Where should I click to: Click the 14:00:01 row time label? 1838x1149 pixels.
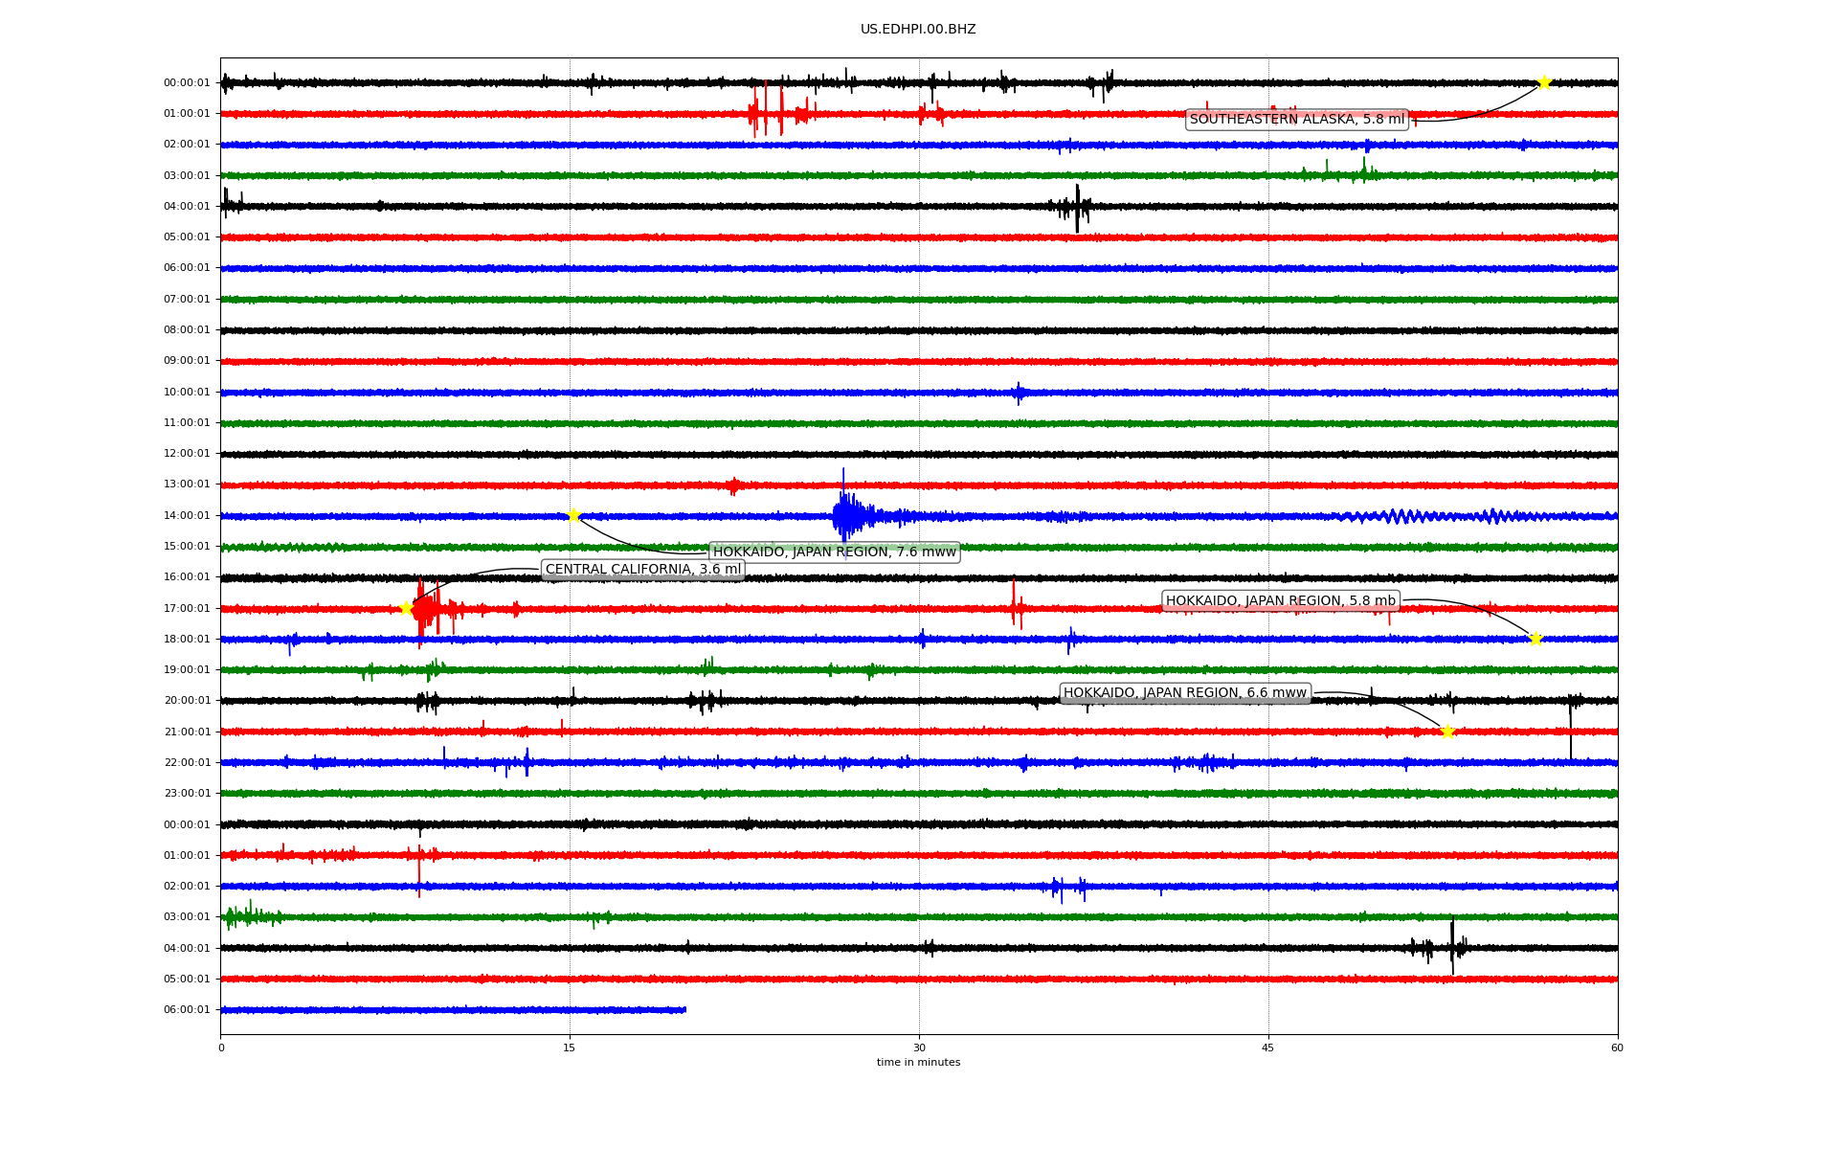(x=187, y=516)
